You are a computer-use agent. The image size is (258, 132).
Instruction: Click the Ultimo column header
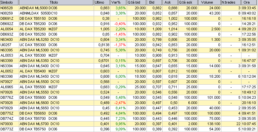coord(102,2)
